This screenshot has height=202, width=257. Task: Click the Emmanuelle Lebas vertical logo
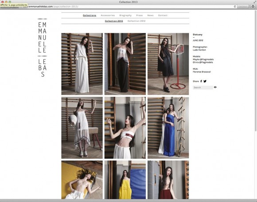(x=42, y=48)
